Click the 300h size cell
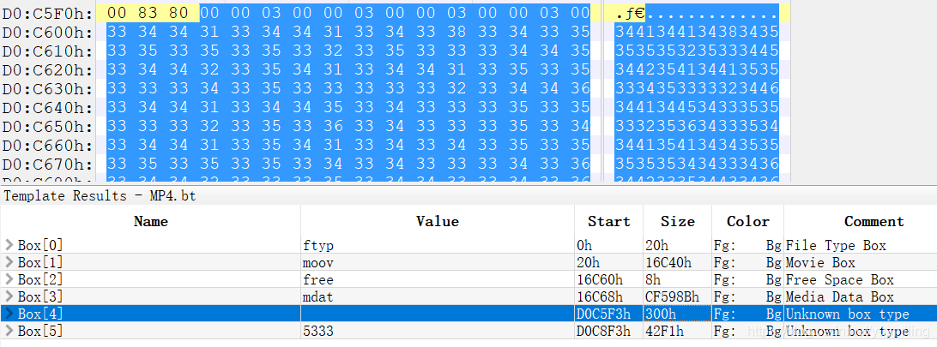This screenshot has height=347, width=937. click(677, 314)
